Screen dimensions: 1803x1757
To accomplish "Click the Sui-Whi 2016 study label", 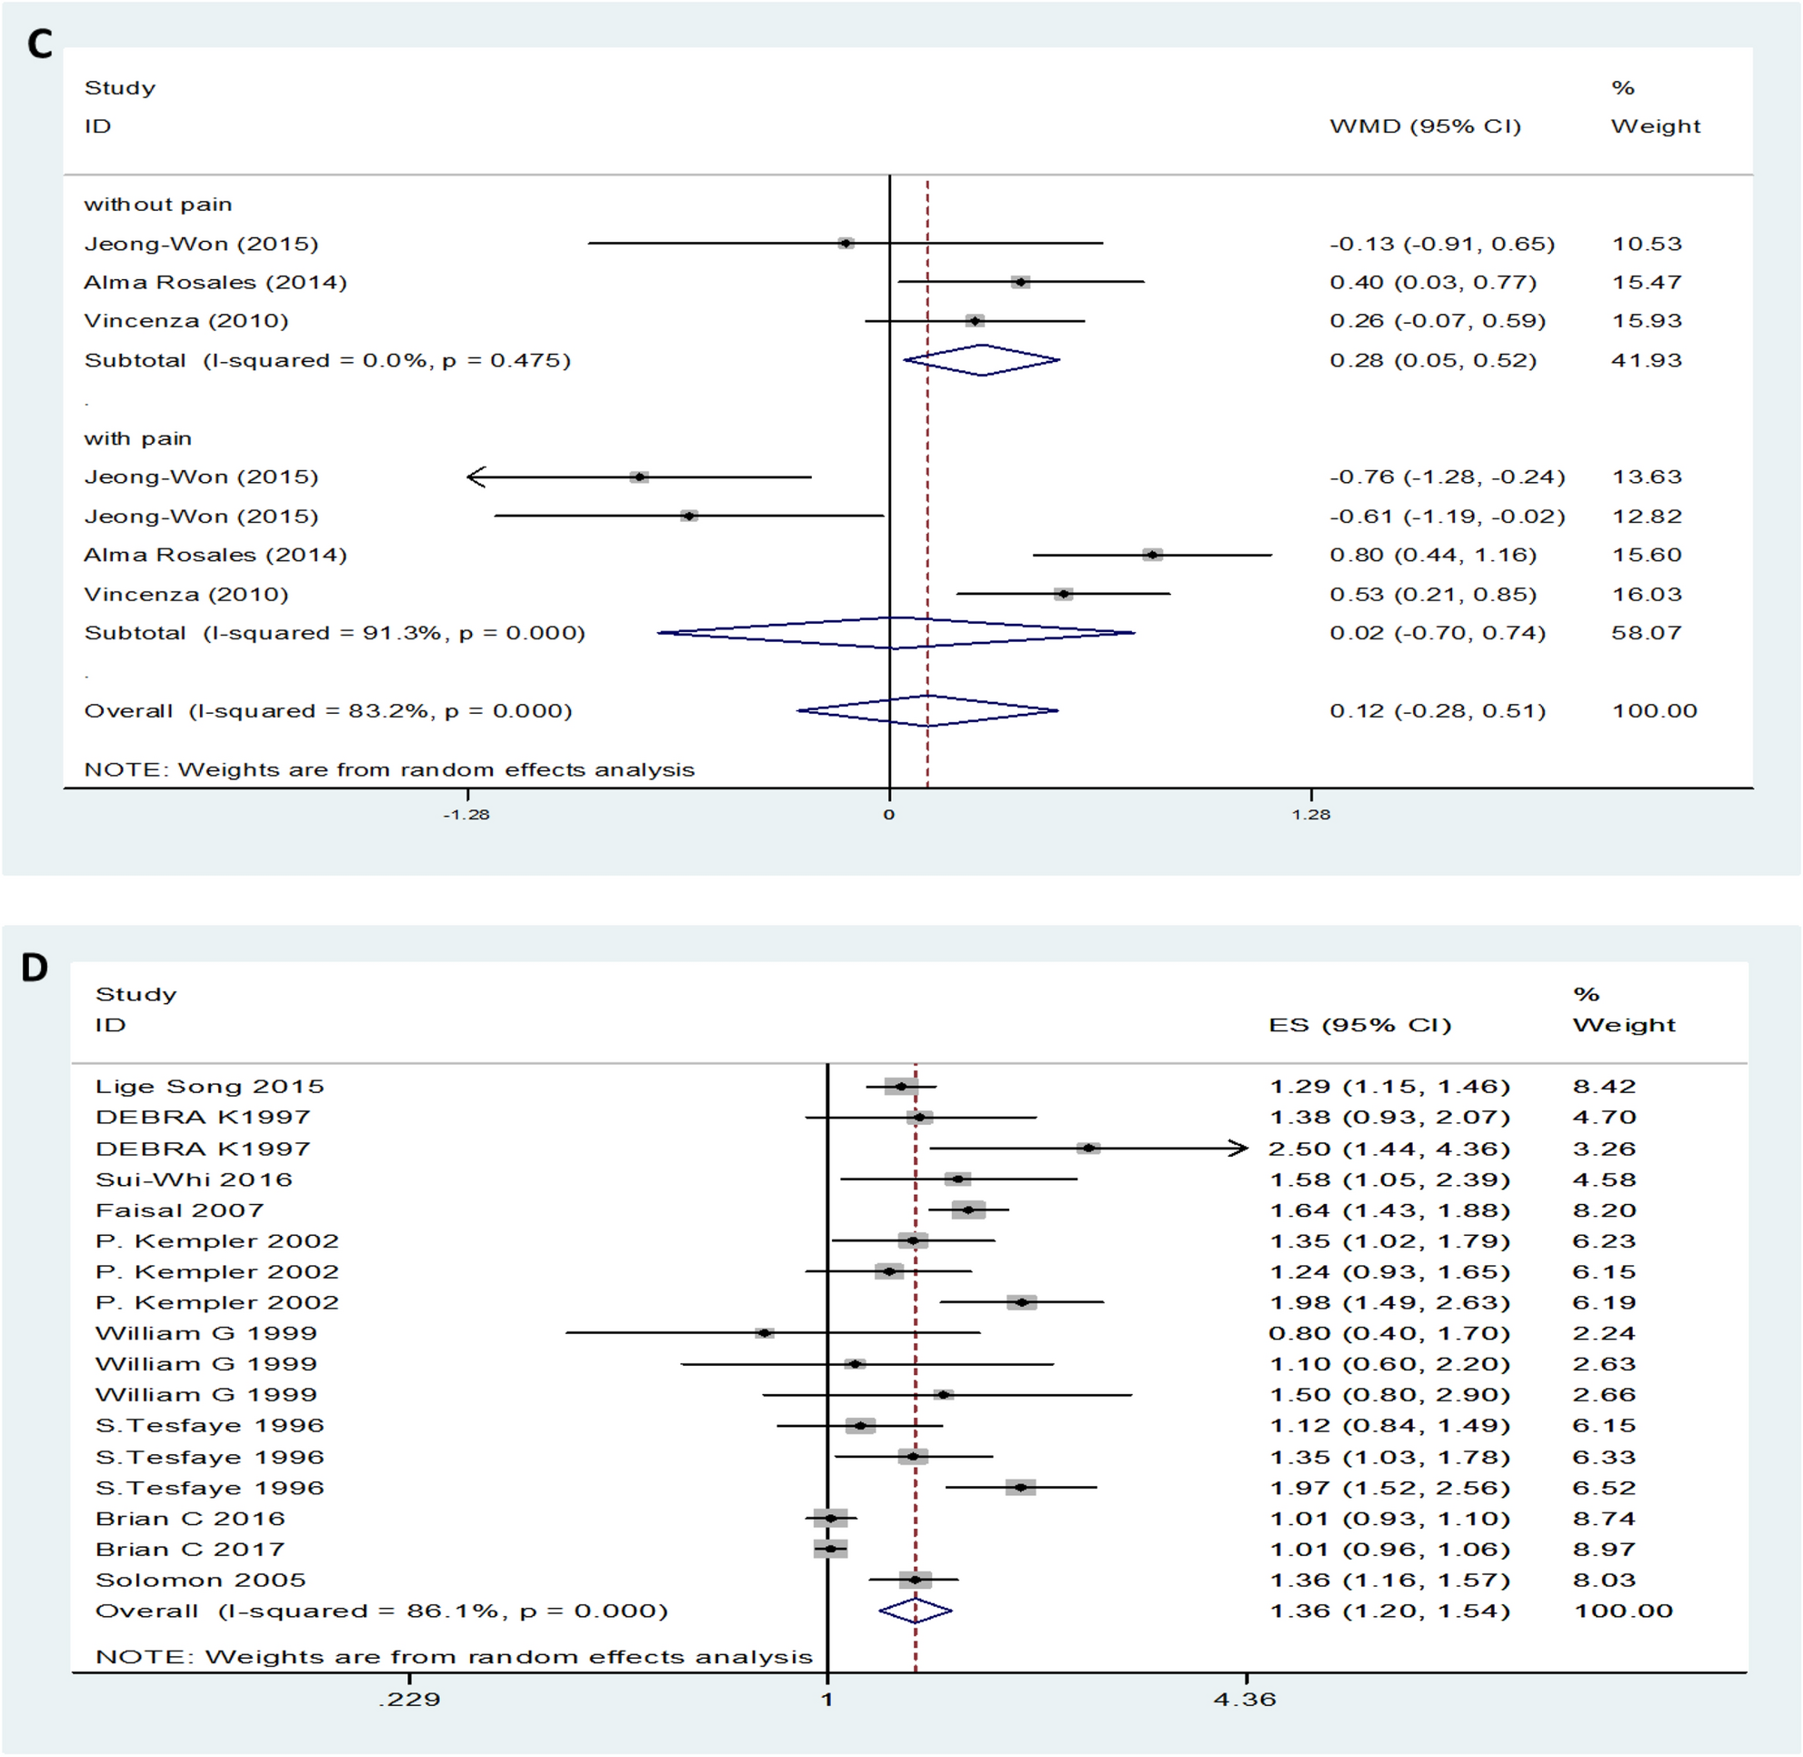I will (194, 1180).
